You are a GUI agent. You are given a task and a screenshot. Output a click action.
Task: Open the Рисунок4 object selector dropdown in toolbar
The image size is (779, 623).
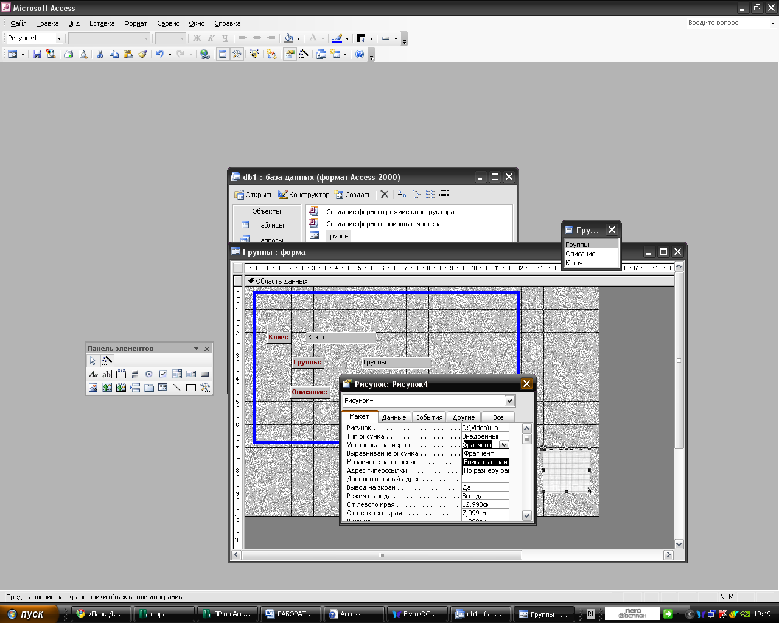click(x=59, y=38)
